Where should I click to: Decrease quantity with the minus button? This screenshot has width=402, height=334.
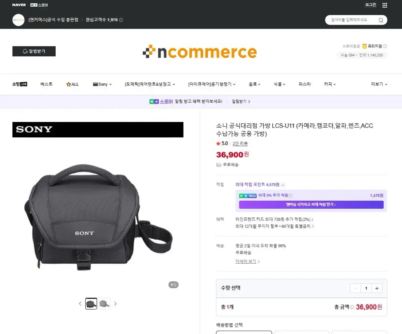[355, 288]
